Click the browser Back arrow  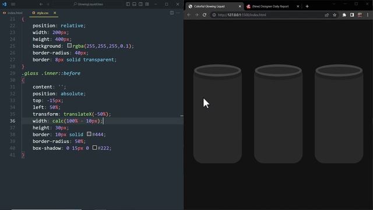(x=189, y=15)
